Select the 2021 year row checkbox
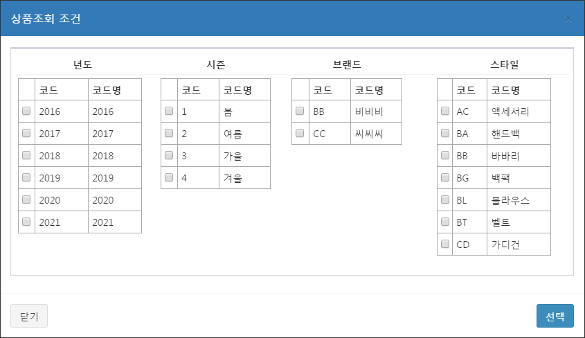This screenshot has height=338, width=585. (x=26, y=222)
